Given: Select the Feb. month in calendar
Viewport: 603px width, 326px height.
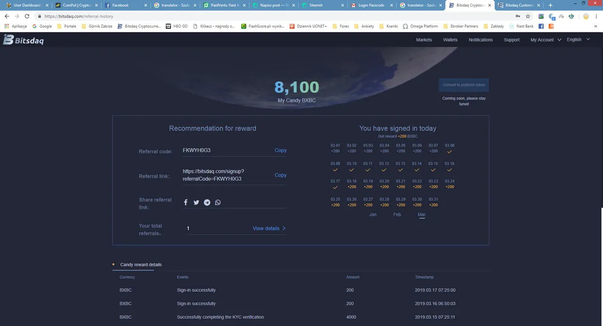Looking at the screenshot, I should pyautogui.click(x=398, y=215).
